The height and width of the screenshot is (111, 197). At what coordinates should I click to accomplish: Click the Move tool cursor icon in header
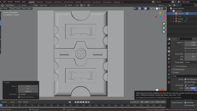pos(2,5)
